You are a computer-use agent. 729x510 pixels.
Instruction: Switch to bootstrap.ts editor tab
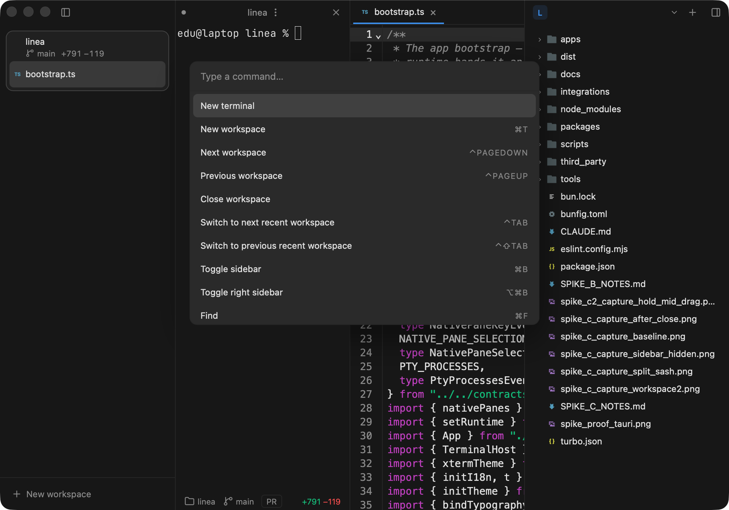coord(398,12)
